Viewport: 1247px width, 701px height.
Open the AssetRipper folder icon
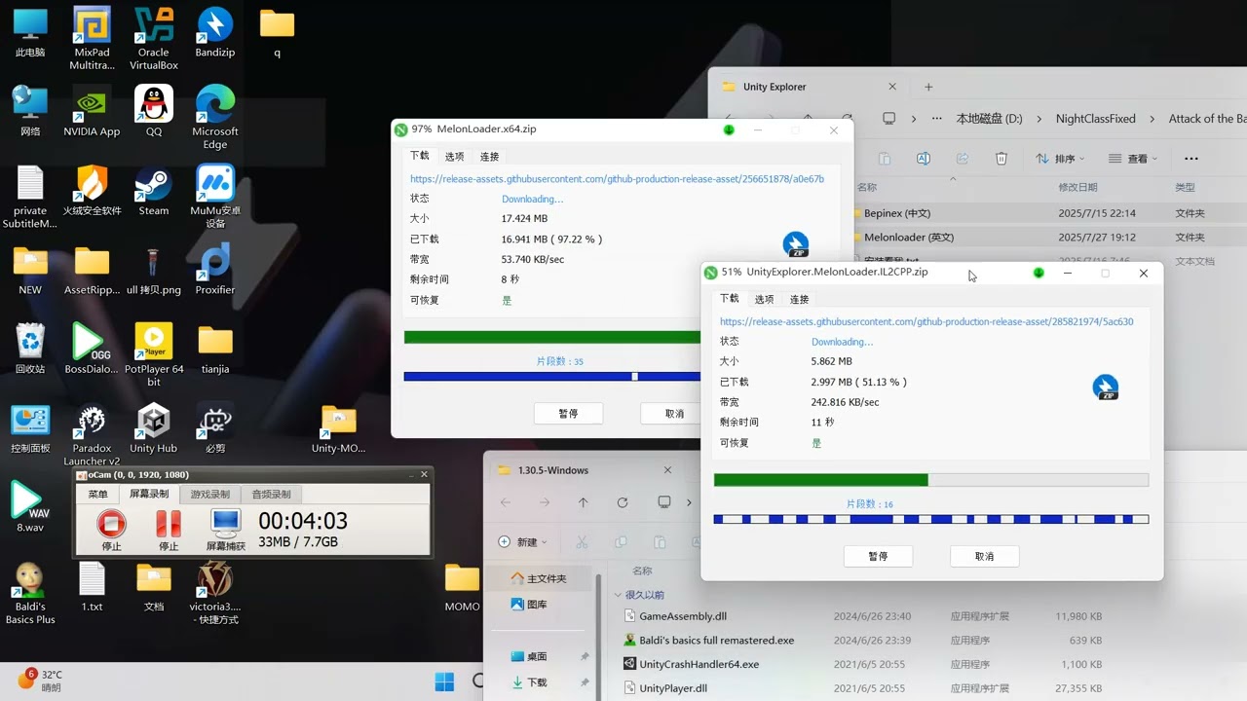[x=92, y=270]
